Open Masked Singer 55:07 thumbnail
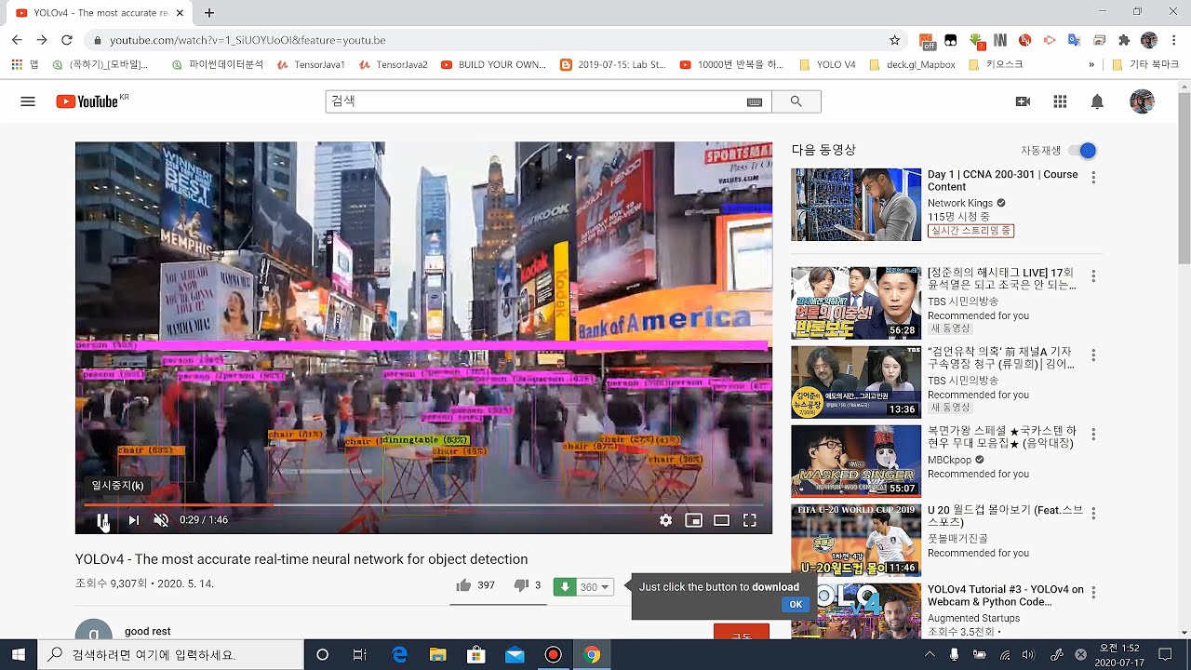1191x670 pixels. pos(856,462)
